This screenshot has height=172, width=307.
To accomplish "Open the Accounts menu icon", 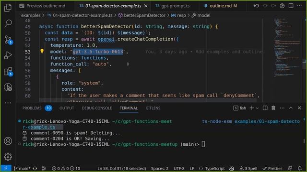I will [x=8, y=141].
